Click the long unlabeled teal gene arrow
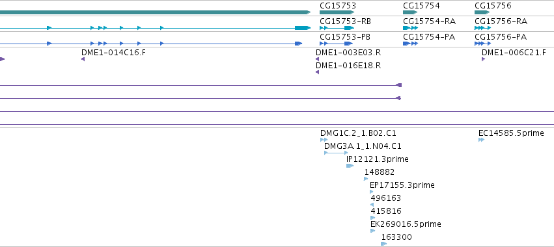The height and width of the screenshot is (247, 554). click(x=155, y=12)
